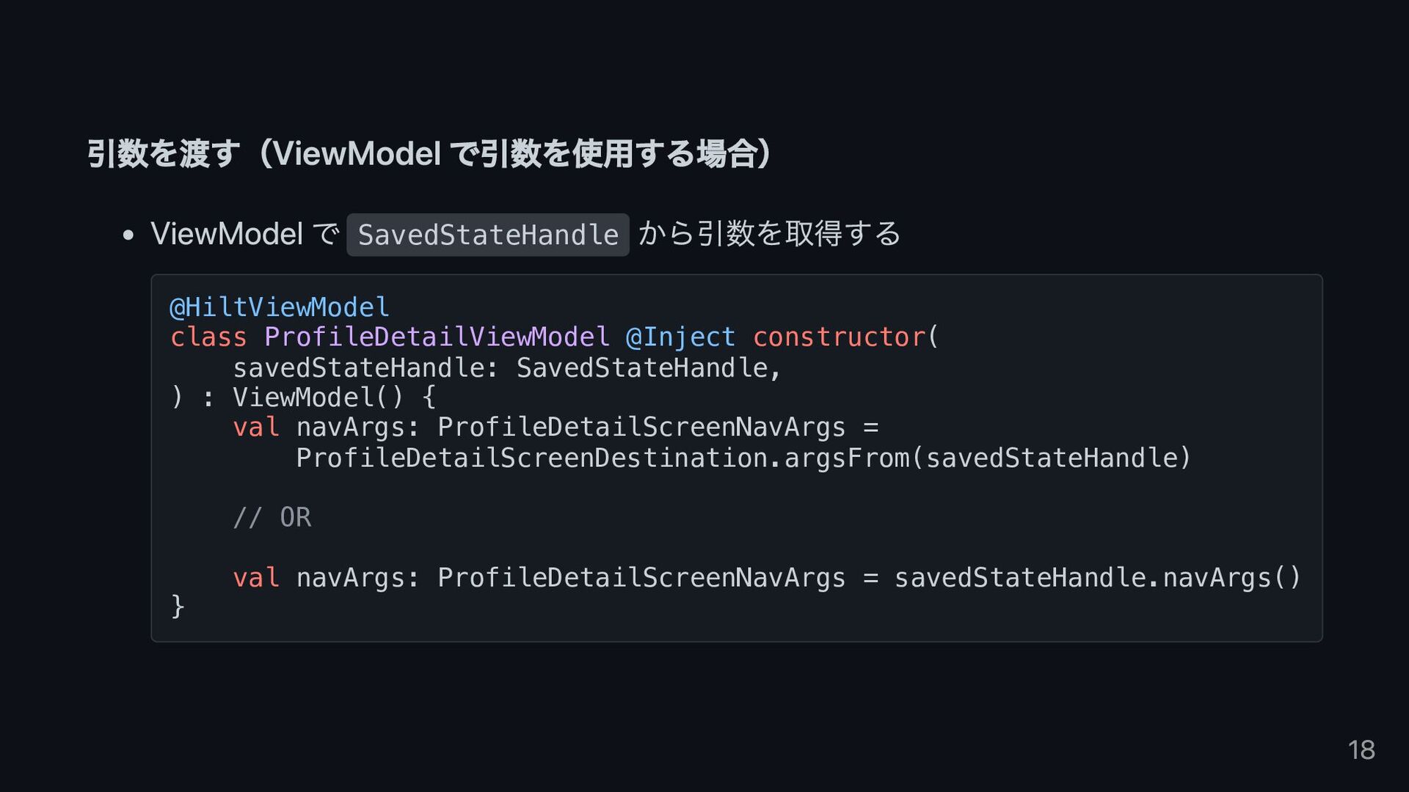This screenshot has height=792, width=1409.
Task: Click the second val keyword
Action: [256, 578]
